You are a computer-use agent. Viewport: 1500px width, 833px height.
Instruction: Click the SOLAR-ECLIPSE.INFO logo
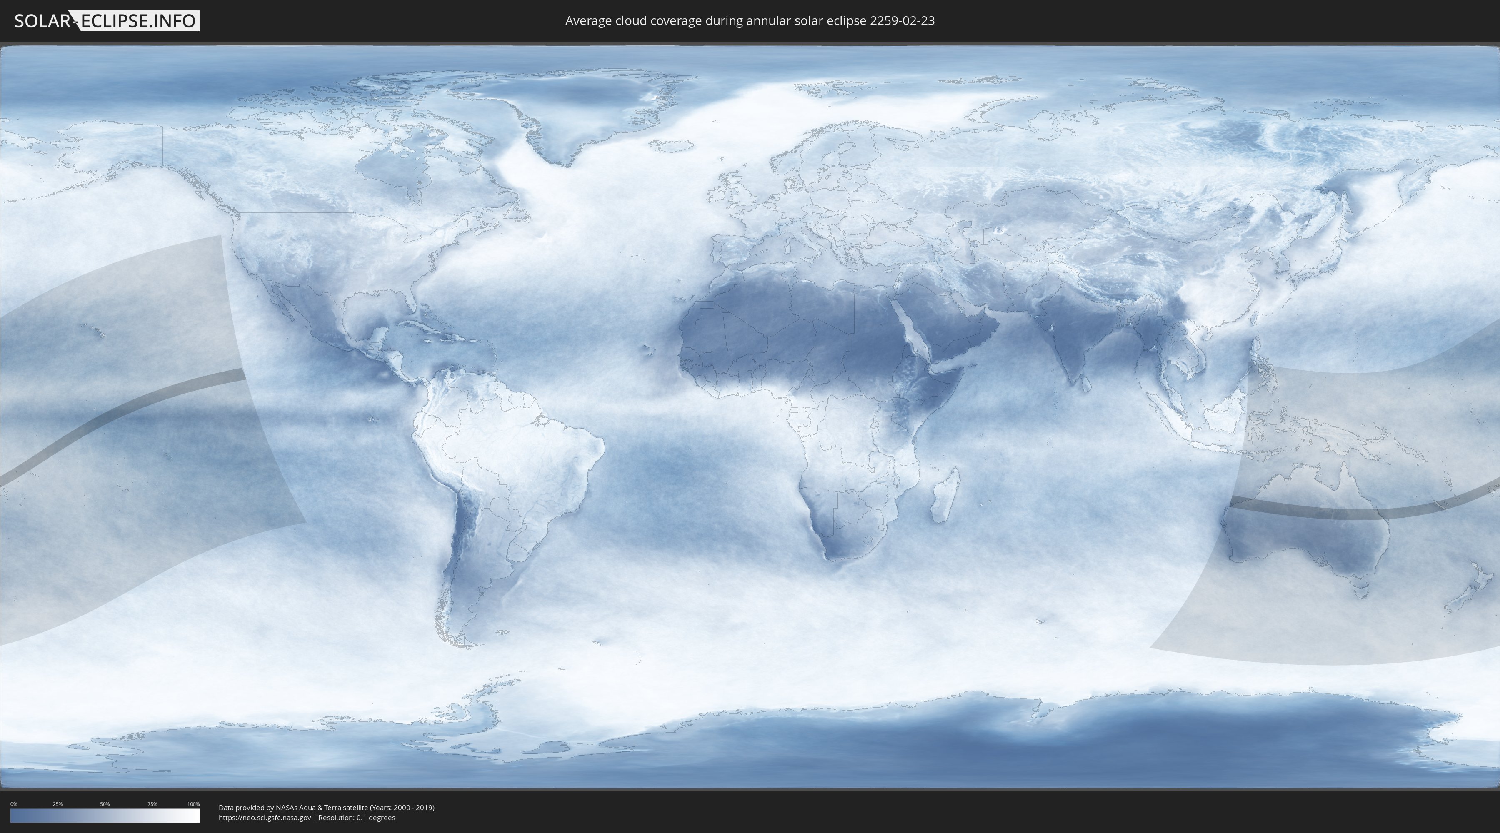click(107, 21)
